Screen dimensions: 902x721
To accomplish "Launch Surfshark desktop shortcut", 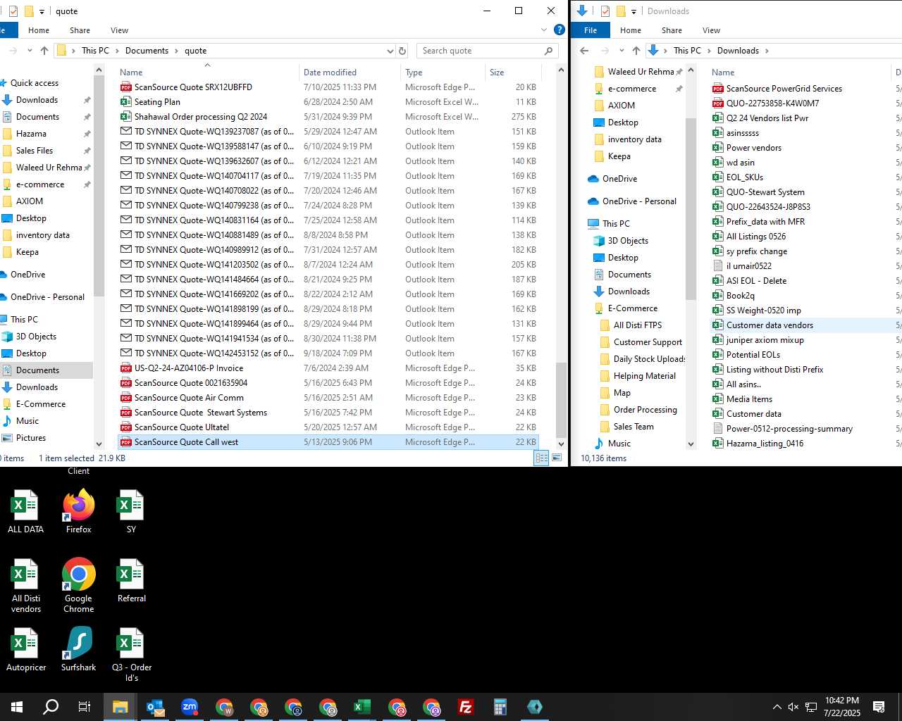I will [78, 650].
